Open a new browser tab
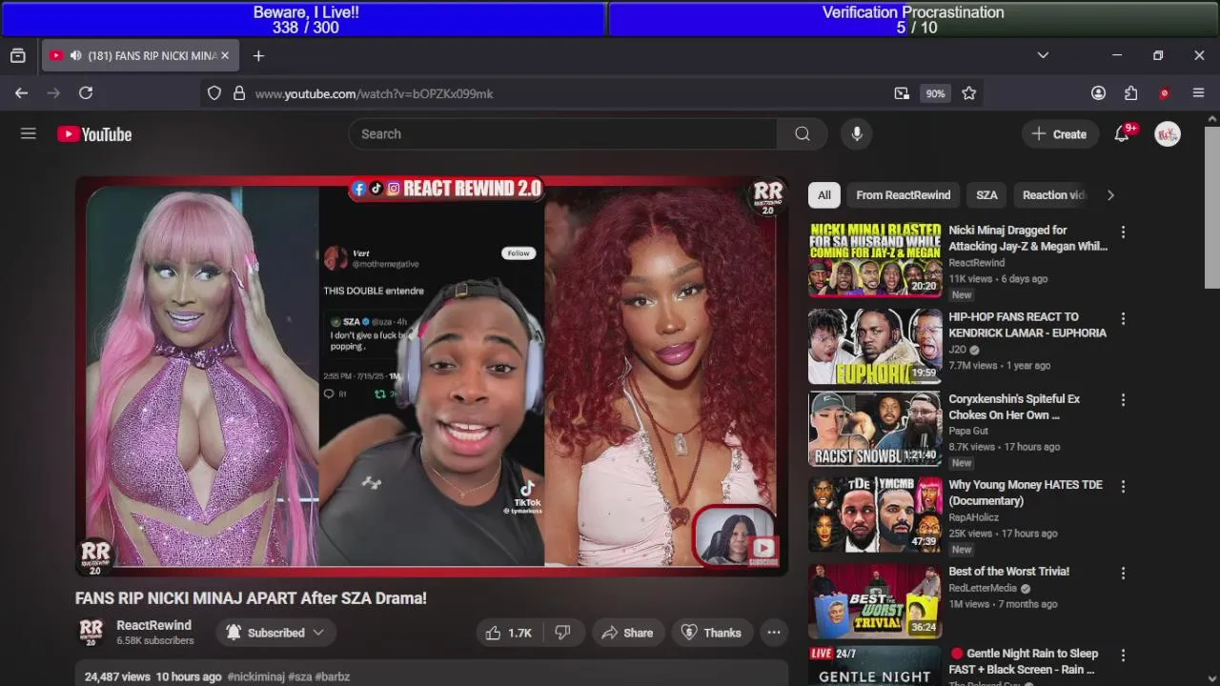The height and width of the screenshot is (686, 1220). point(258,55)
